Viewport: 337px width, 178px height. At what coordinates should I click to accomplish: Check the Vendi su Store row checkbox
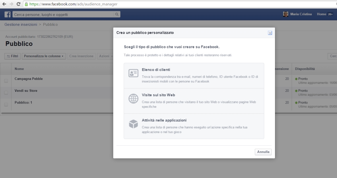6,93
